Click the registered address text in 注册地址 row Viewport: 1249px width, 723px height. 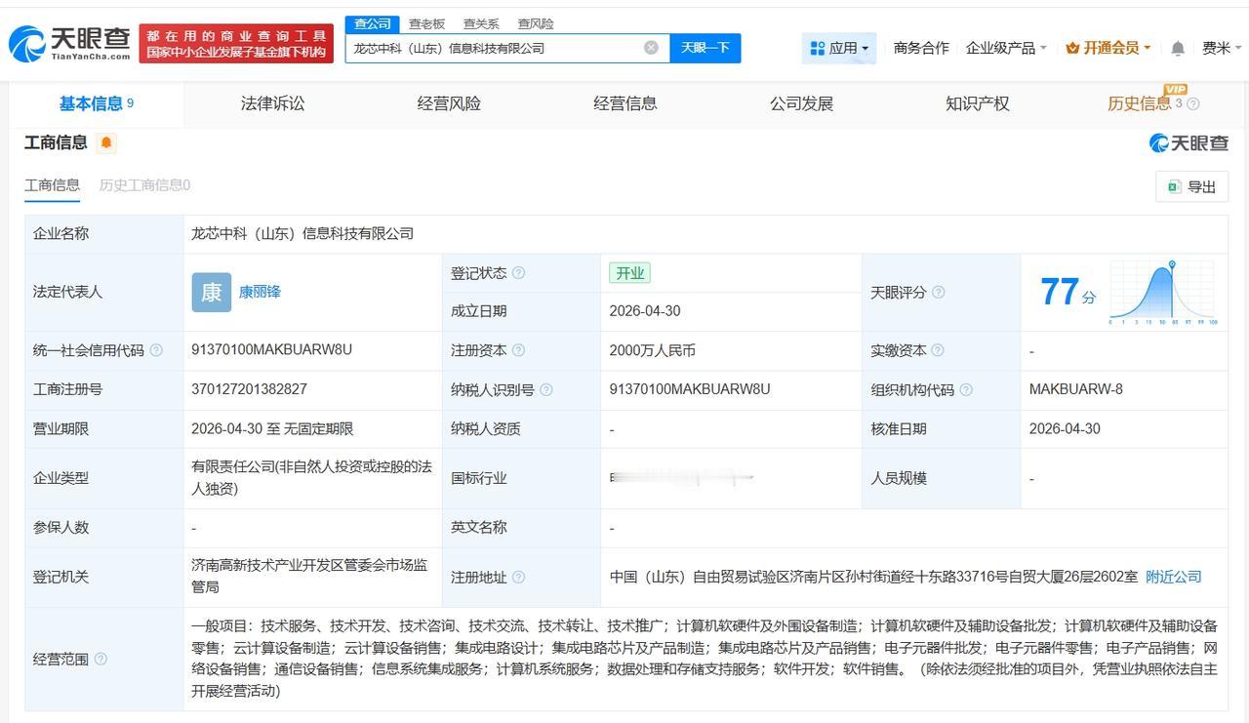pyautogui.click(x=873, y=577)
